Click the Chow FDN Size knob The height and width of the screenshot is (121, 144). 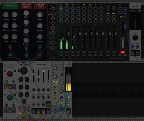tap(14, 15)
